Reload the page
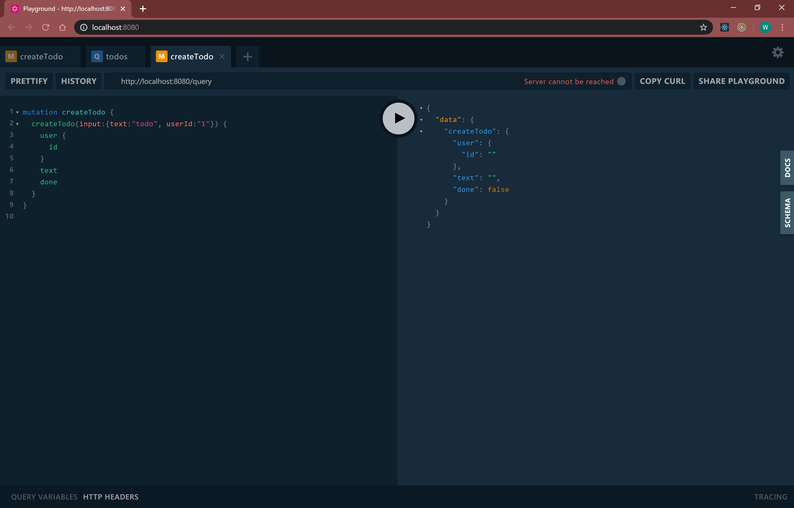 click(46, 27)
